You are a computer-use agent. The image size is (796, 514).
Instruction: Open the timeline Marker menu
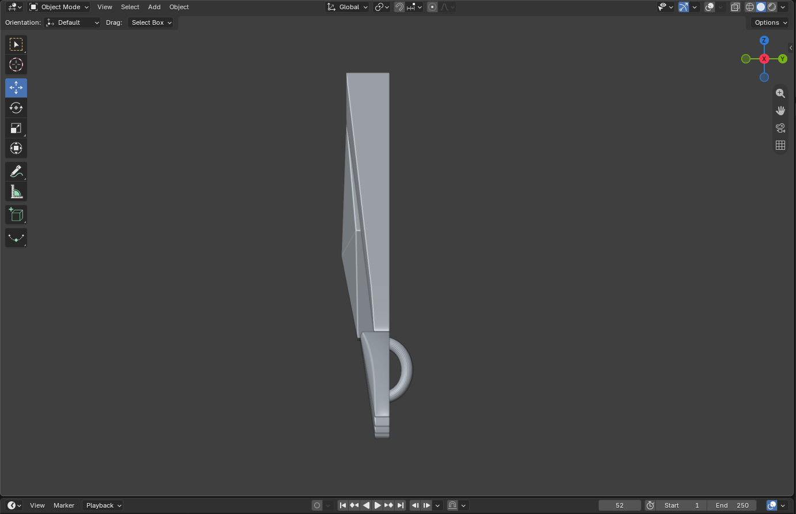pyautogui.click(x=64, y=505)
